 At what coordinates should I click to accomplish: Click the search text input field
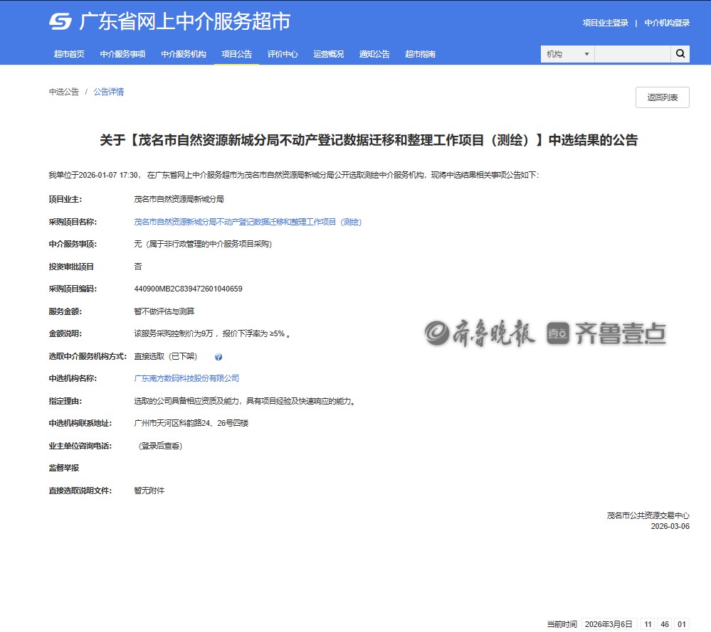click(632, 54)
